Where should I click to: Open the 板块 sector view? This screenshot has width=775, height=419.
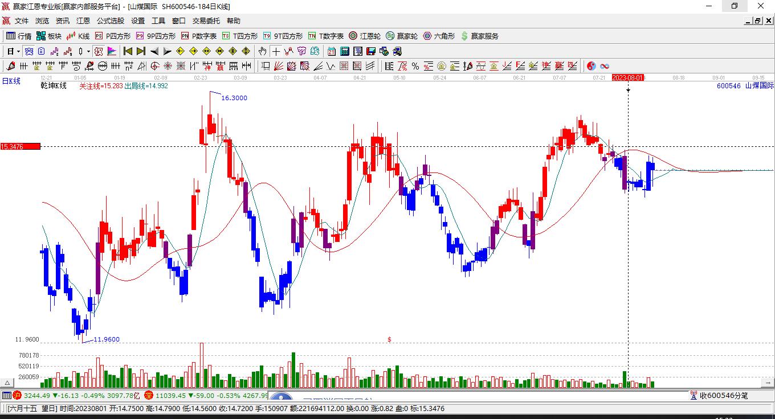[x=49, y=36]
